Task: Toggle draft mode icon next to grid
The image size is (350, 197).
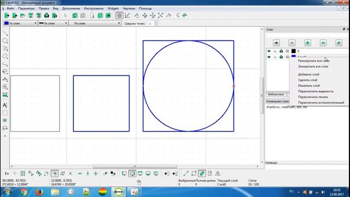Action: (x=127, y=15)
